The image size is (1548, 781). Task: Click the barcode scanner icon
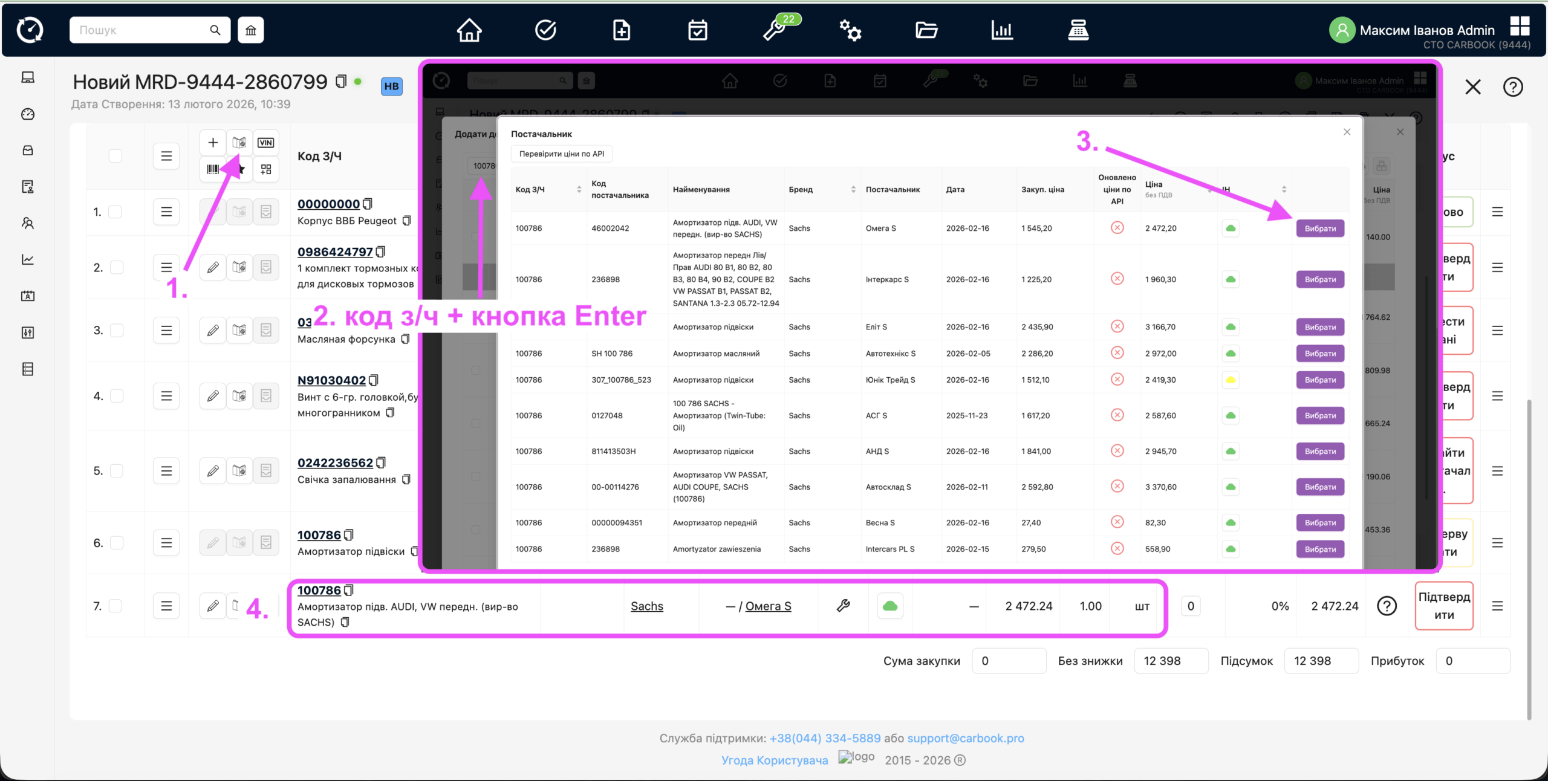213,169
